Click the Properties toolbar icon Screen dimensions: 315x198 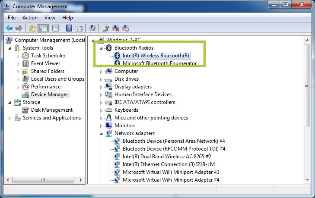[x=55, y=28]
